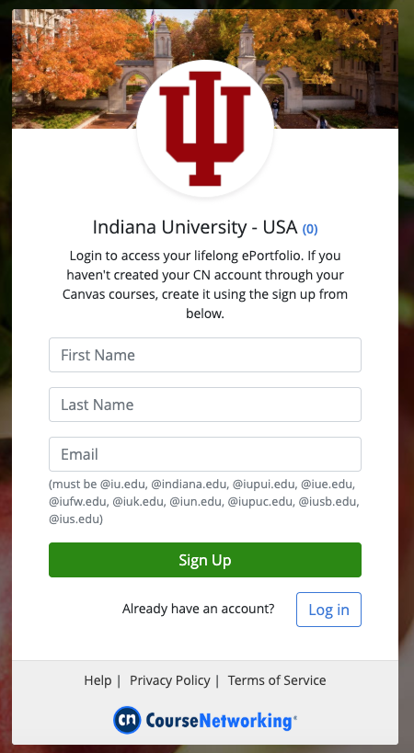Click the CN circular logo icon
The height and width of the screenshot is (753, 414).
coord(127,720)
